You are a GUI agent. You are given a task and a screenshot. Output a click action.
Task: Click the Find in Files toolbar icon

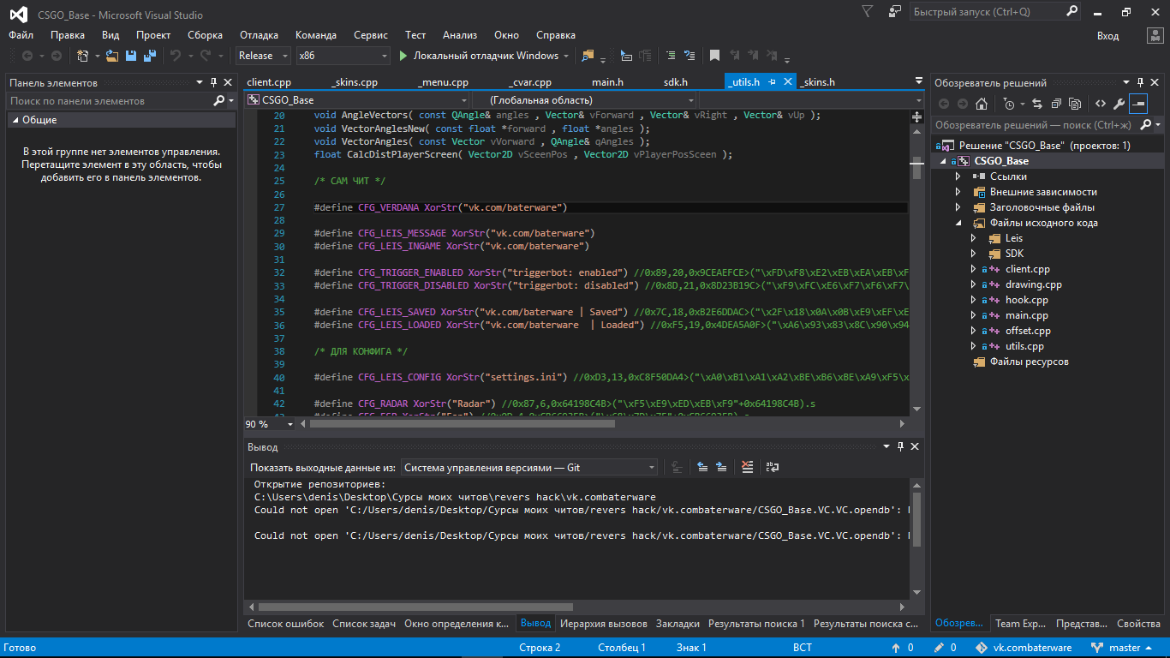click(x=588, y=56)
